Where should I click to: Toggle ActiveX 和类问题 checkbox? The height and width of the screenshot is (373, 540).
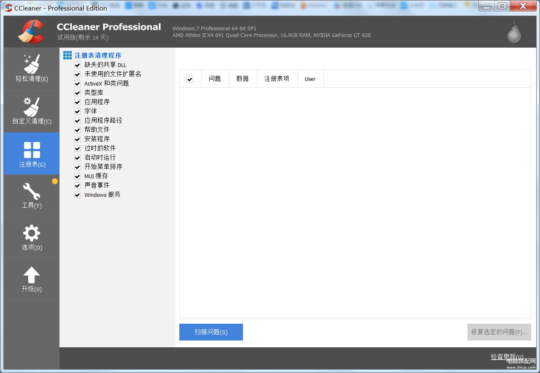(x=77, y=83)
